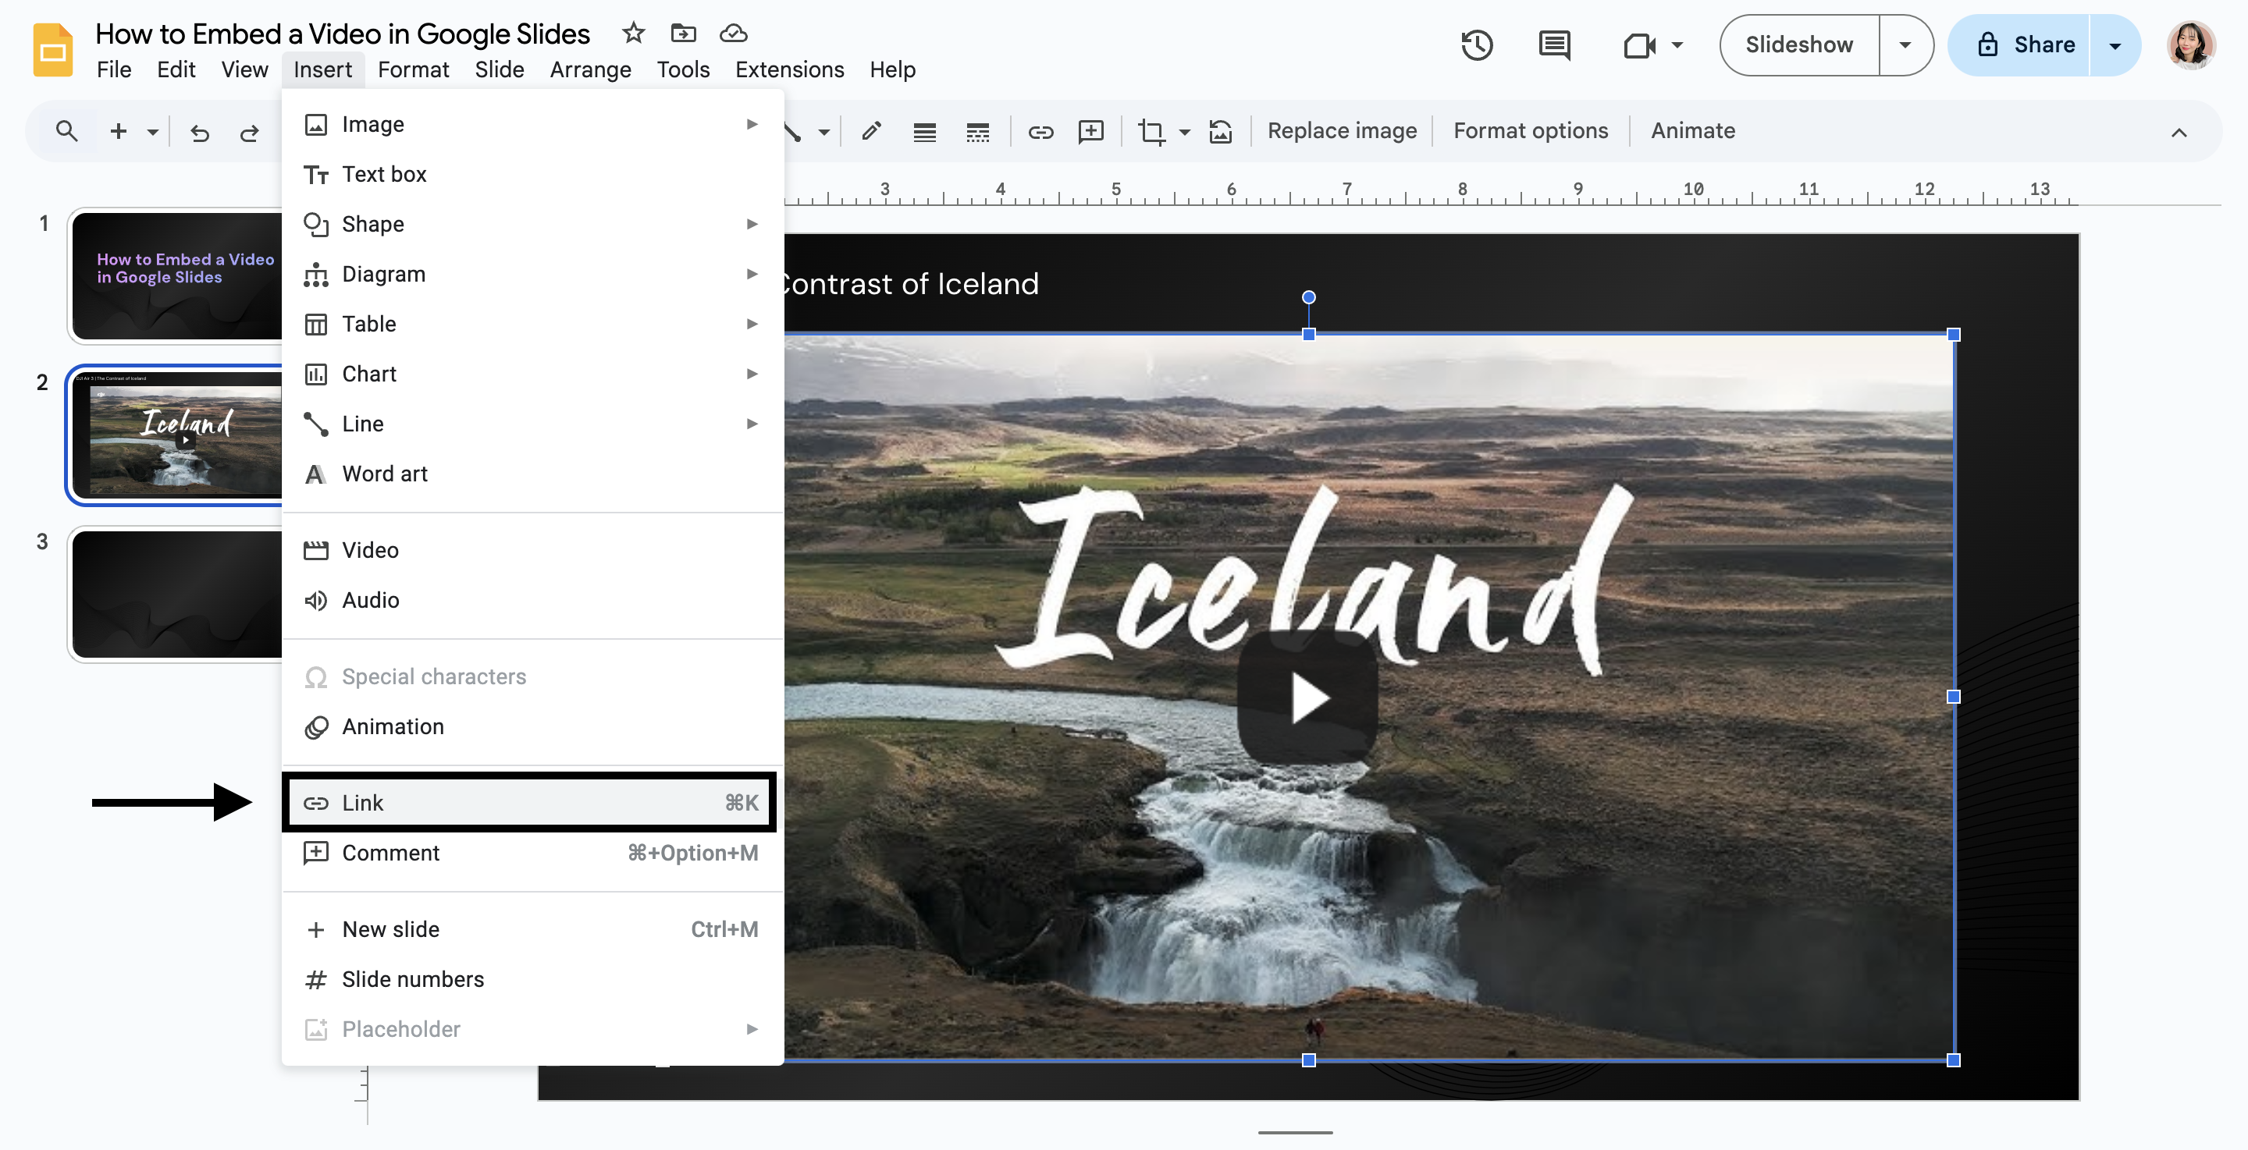The image size is (2248, 1150).
Task: Click the redo arrow
Action: click(249, 132)
